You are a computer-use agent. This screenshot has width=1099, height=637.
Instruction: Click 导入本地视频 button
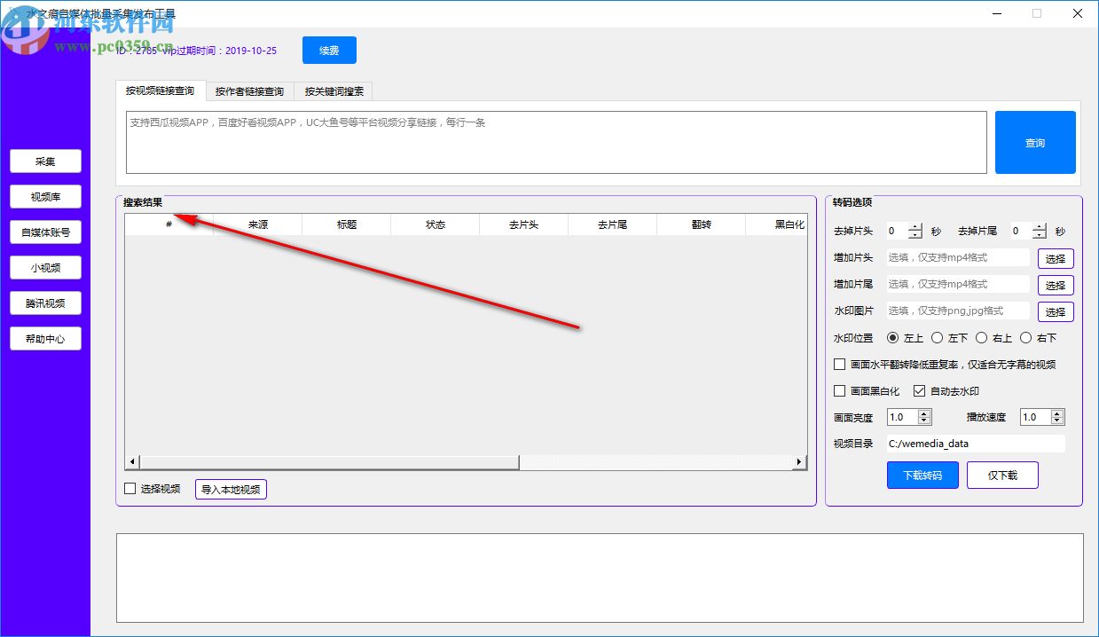pyautogui.click(x=231, y=489)
